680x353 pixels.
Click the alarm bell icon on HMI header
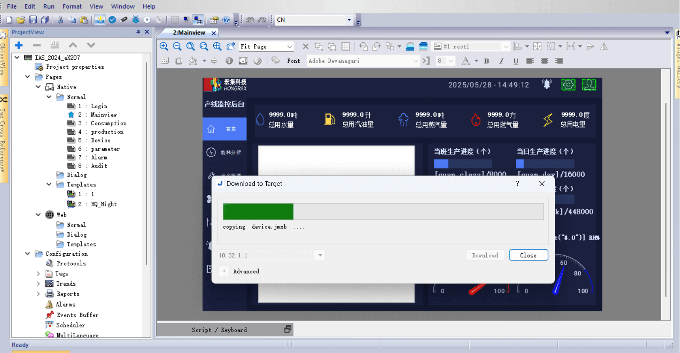[x=547, y=84]
